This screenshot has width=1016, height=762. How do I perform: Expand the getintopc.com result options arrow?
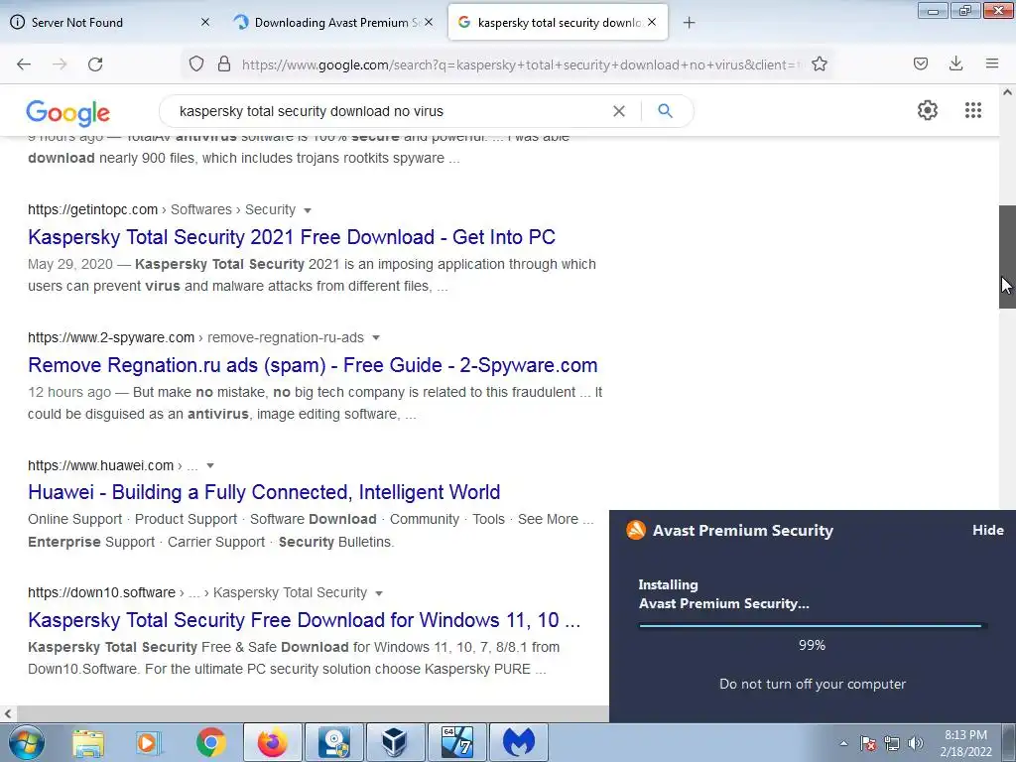pos(308,210)
